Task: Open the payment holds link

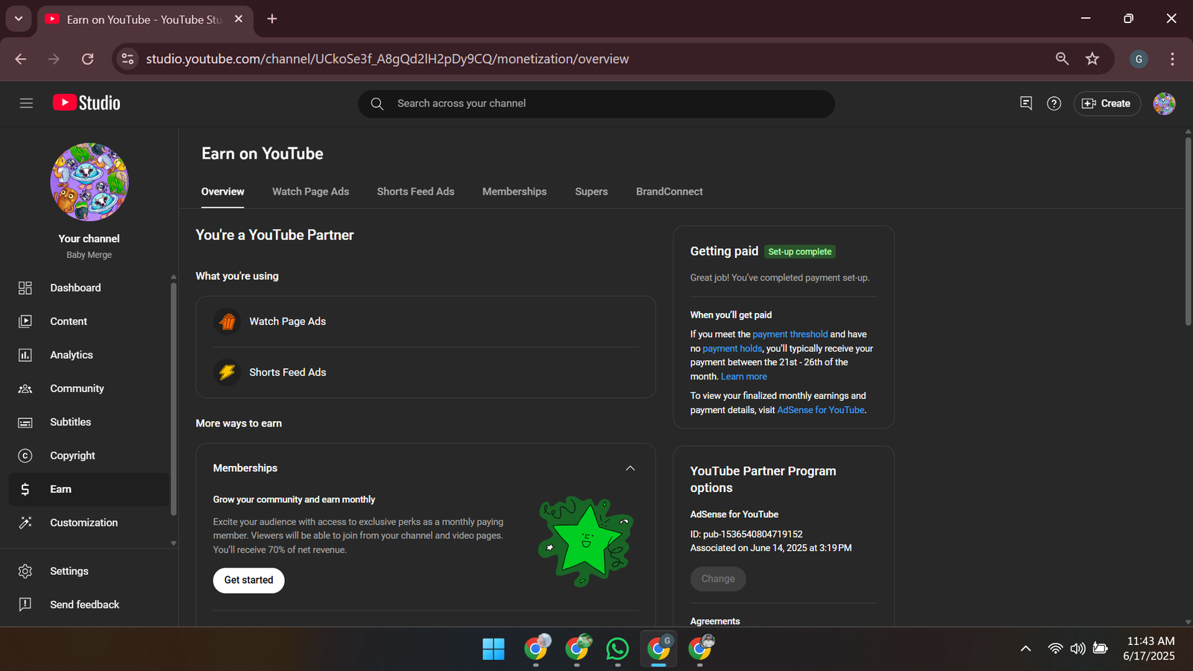Action: (x=732, y=348)
